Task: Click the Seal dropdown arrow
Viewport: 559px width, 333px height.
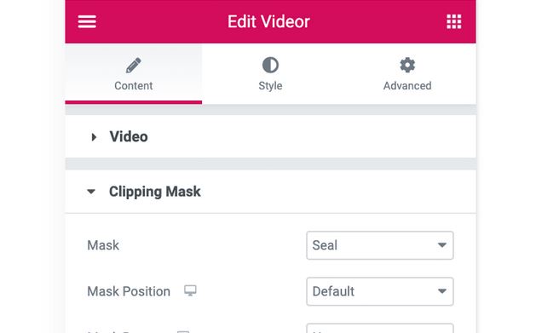Action: (x=442, y=245)
